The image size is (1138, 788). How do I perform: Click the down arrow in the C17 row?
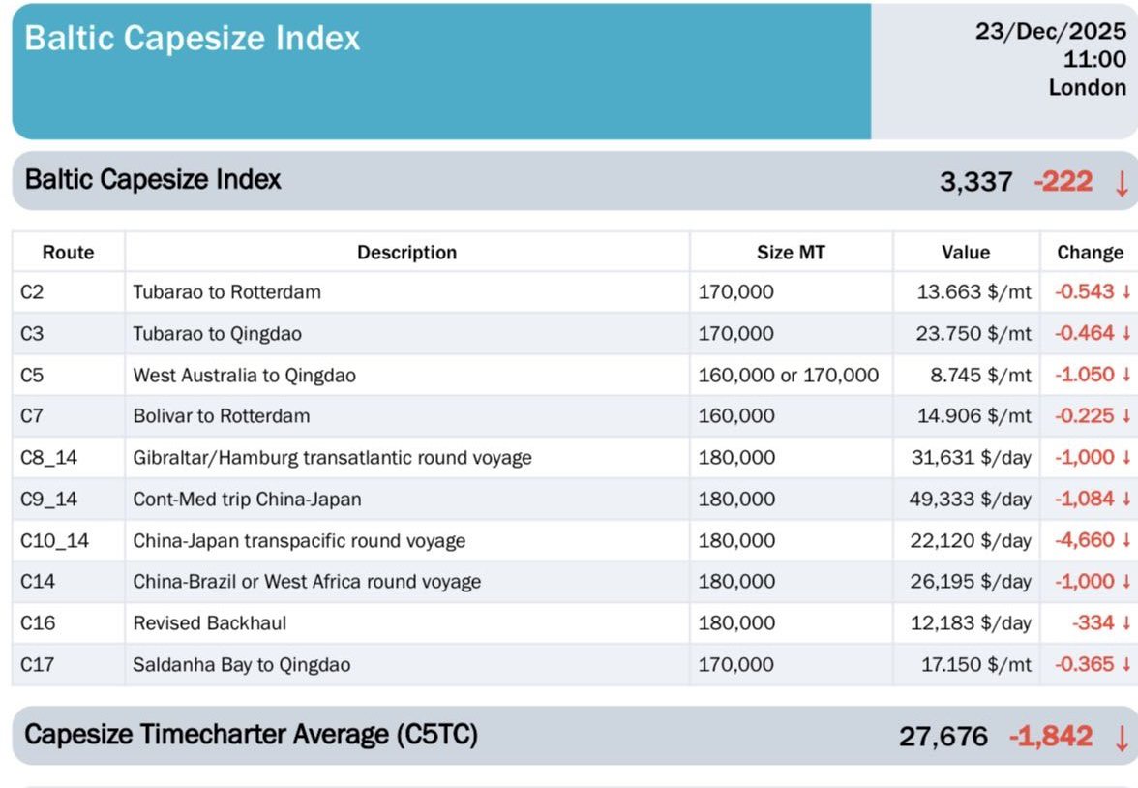click(1126, 664)
